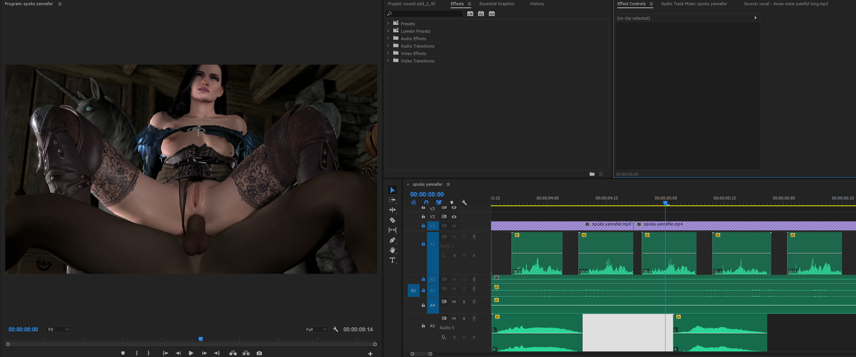
Task: Unlock video track V1
Action: pos(423,225)
